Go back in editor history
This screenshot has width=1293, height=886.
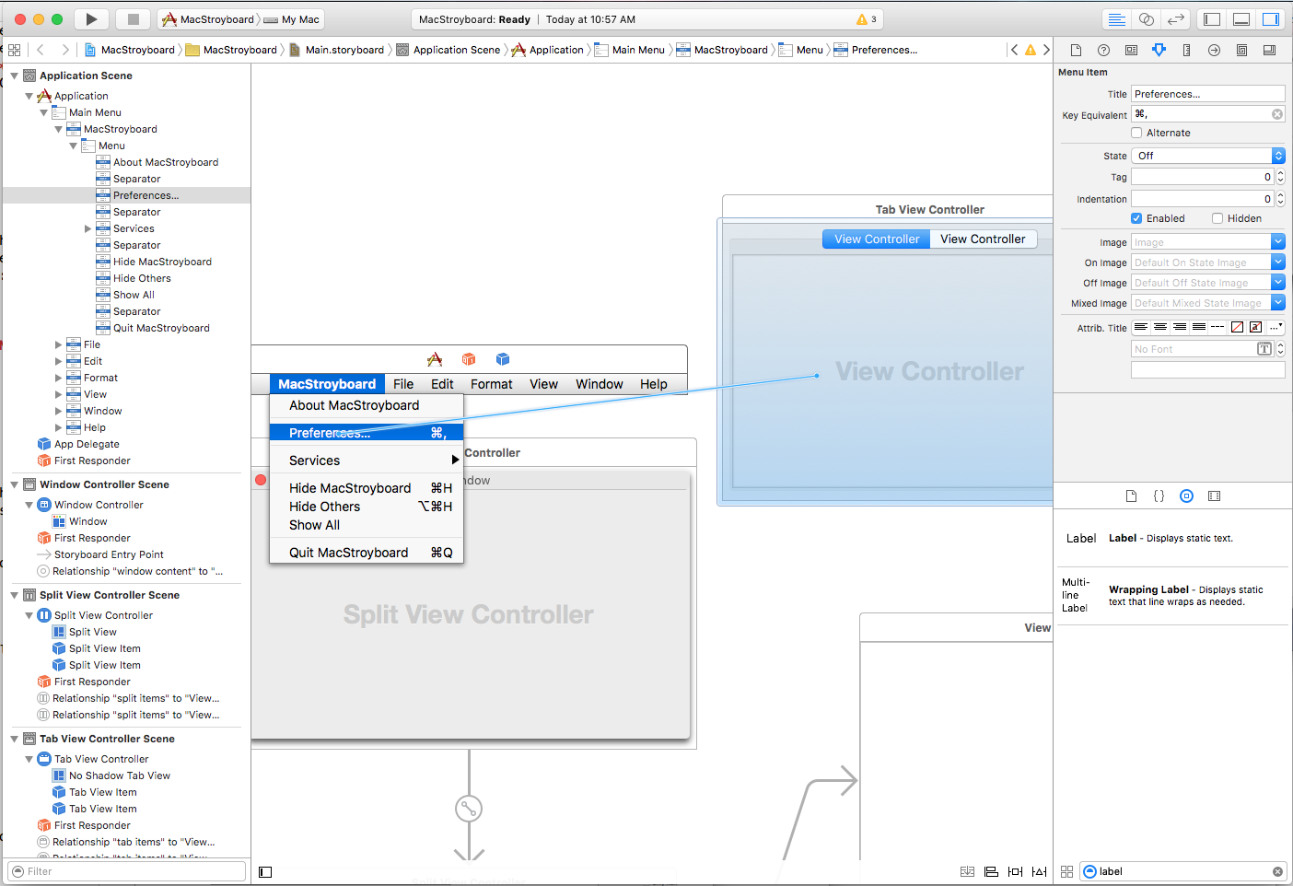[41, 50]
